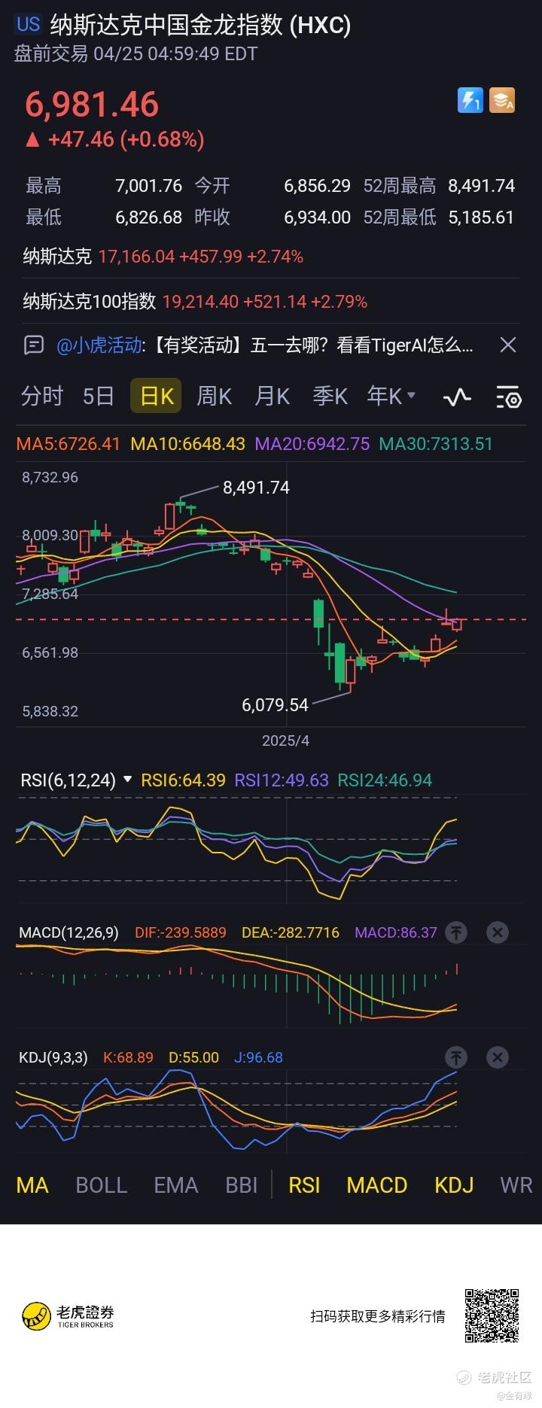Open the chart drawing line tool icon

[x=457, y=397]
